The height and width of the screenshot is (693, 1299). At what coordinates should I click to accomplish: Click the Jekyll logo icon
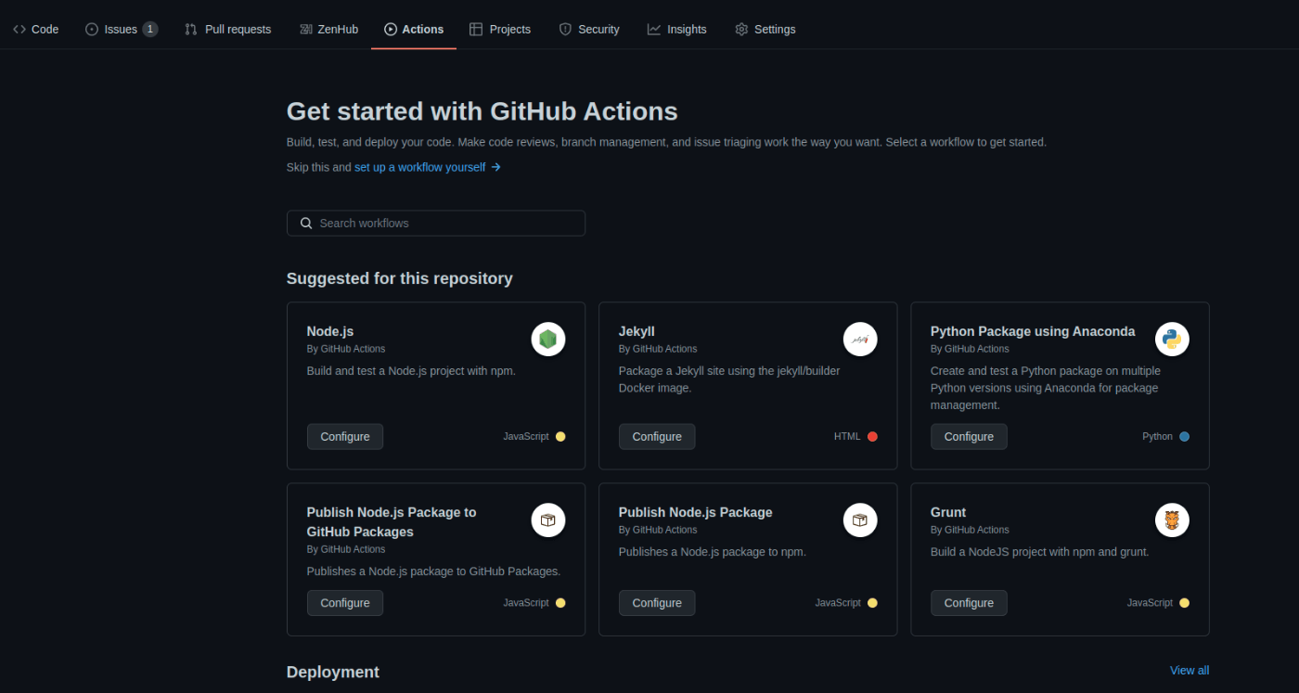coord(860,340)
